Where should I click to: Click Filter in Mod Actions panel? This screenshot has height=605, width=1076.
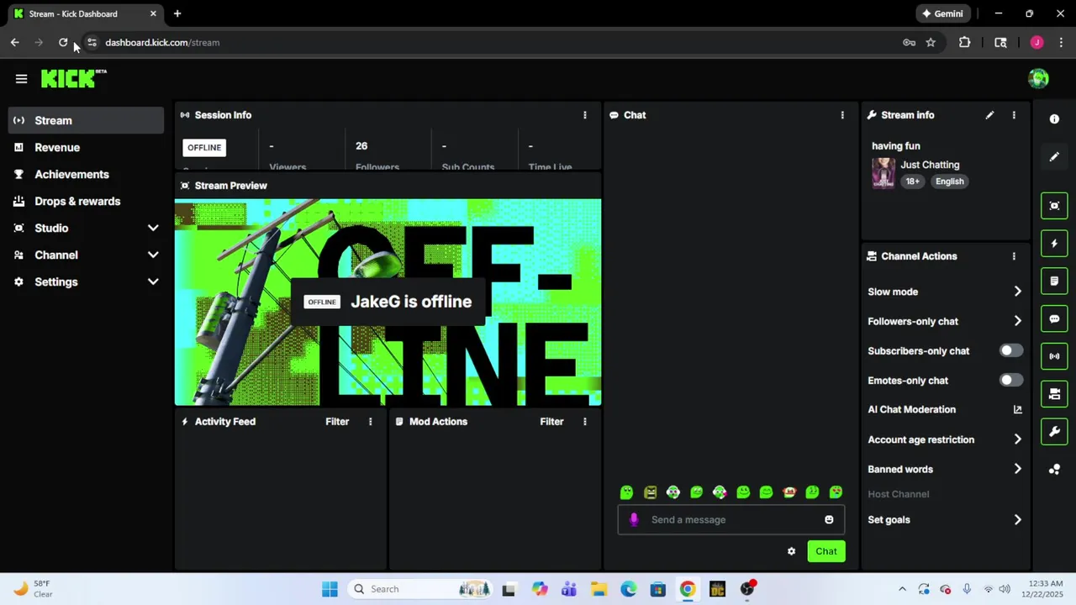coord(551,422)
